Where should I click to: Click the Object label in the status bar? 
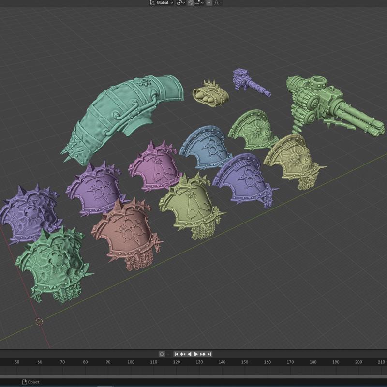coord(33,382)
